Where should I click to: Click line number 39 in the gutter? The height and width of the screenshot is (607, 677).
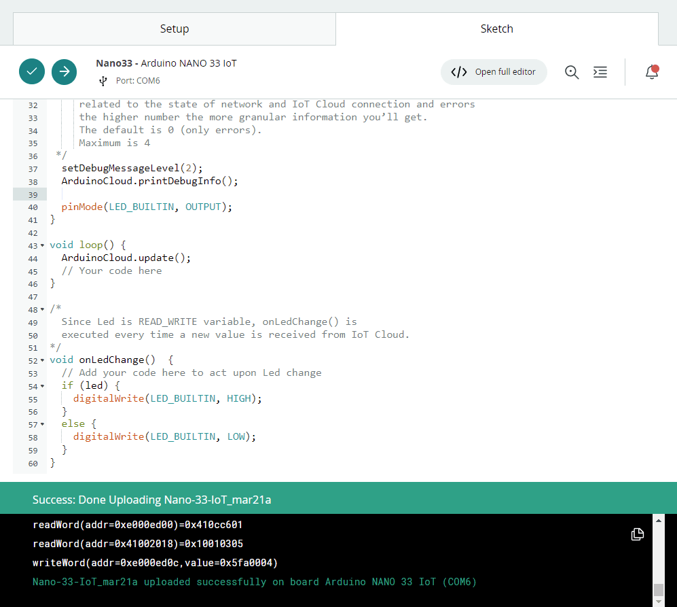coord(33,194)
